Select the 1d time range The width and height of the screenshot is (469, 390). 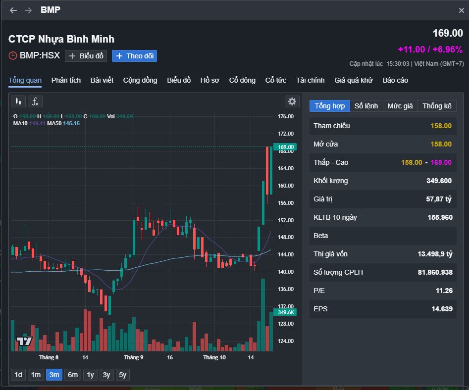coord(18,375)
